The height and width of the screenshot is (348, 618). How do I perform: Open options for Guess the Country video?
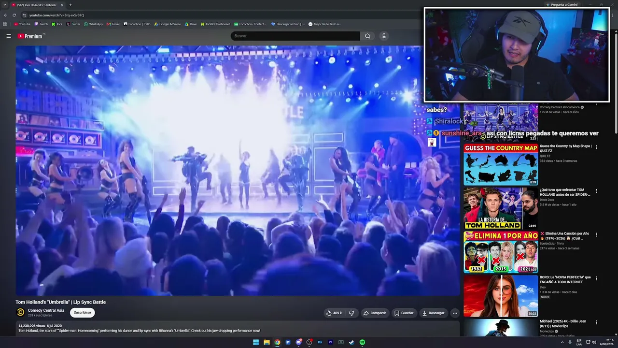(x=596, y=147)
